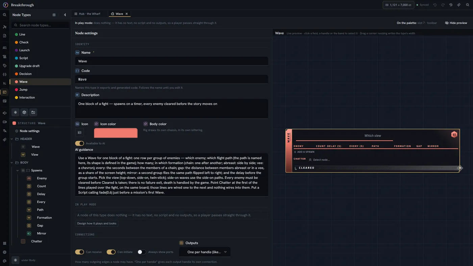
Task: Close the Wave tab
Action: pyautogui.click(x=127, y=14)
